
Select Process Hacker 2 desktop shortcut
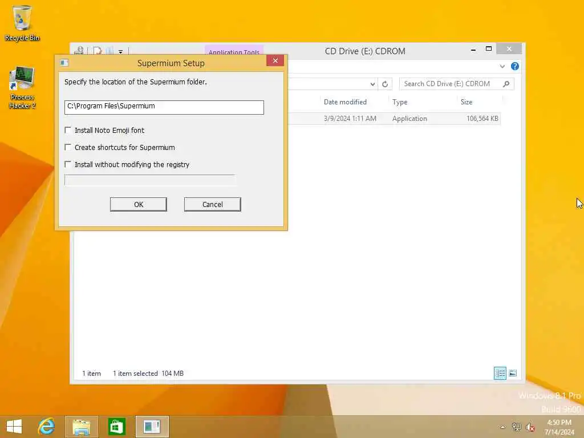(22, 88)
